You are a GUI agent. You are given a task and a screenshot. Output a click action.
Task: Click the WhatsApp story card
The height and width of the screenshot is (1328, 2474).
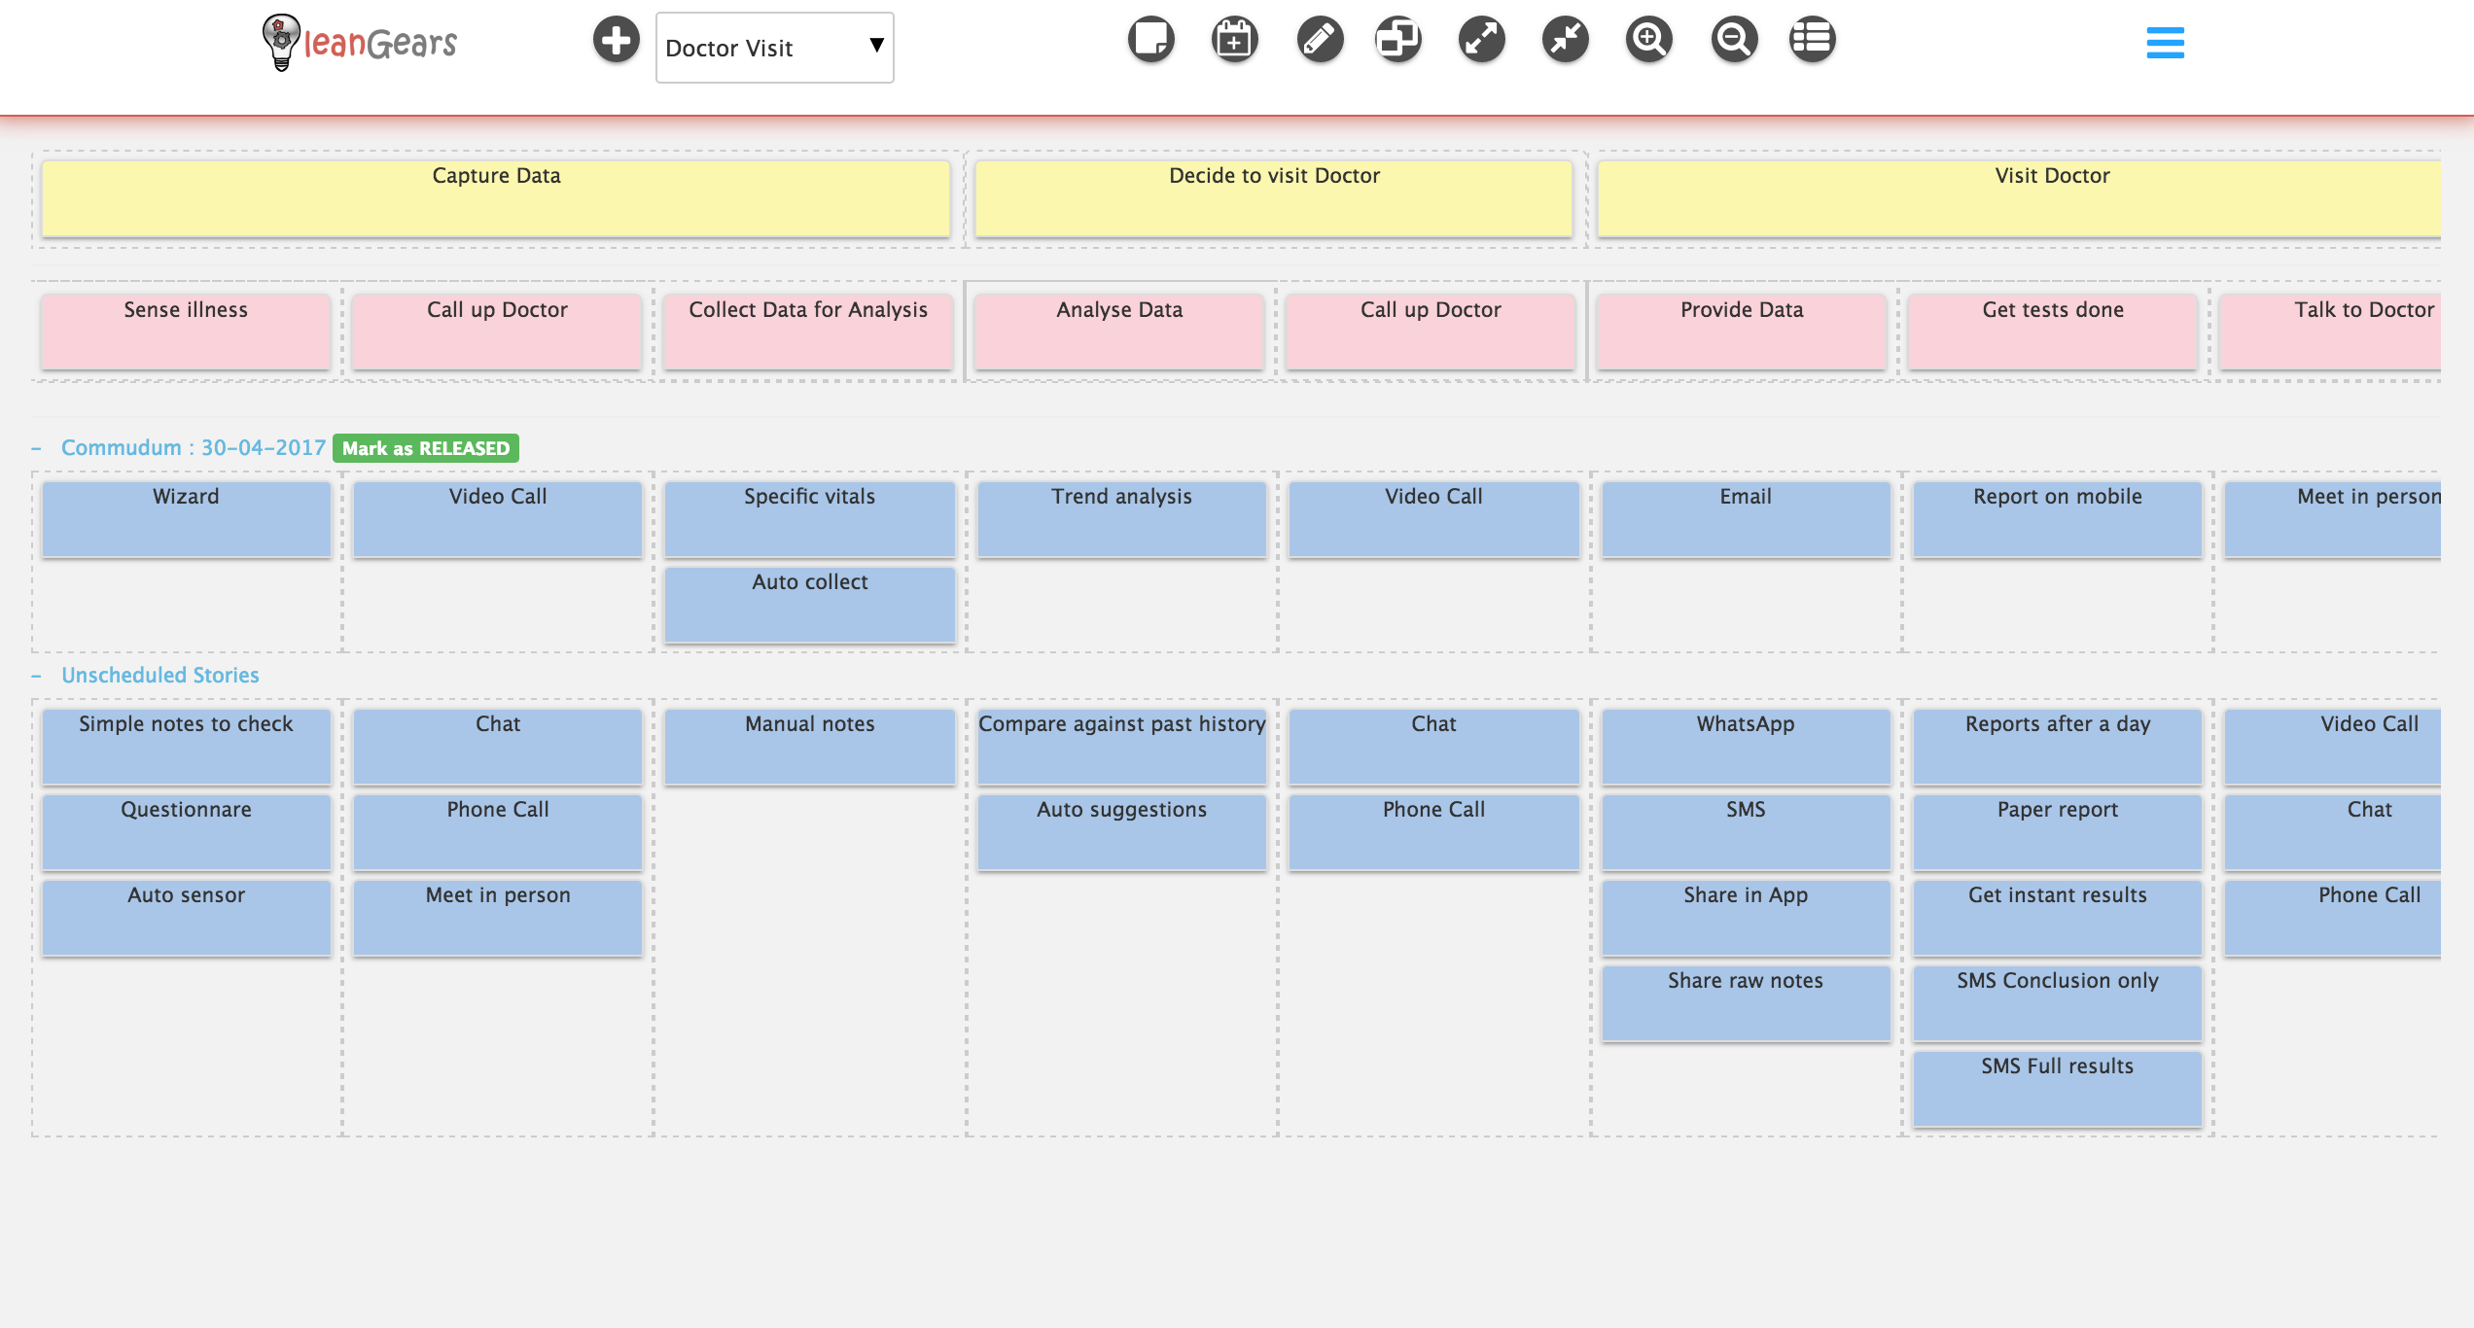point(1747,747)
